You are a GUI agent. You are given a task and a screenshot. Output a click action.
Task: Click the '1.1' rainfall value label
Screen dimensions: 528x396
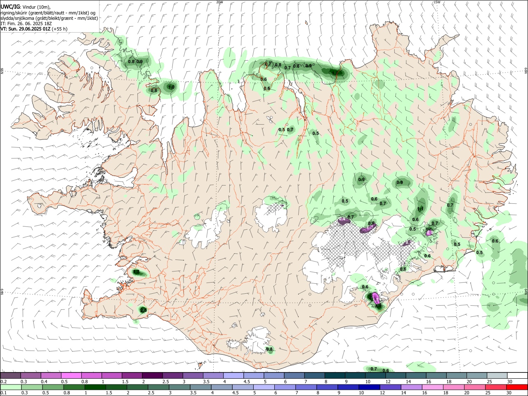(420, 209)
